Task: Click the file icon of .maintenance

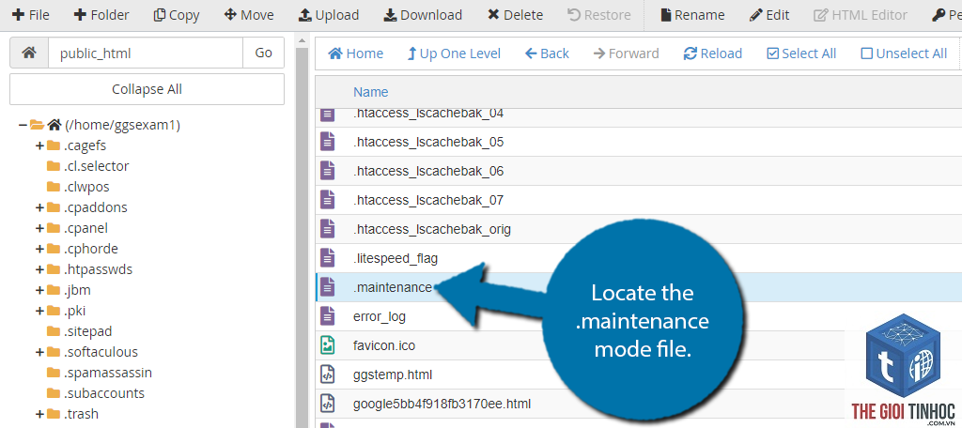Action: coord(328,287)
